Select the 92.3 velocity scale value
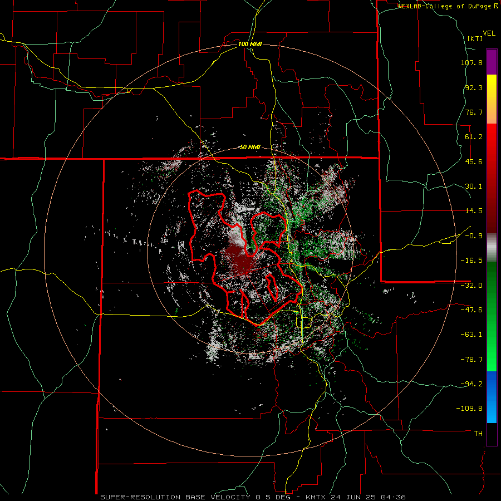501x501 pixels. (474, 87)
